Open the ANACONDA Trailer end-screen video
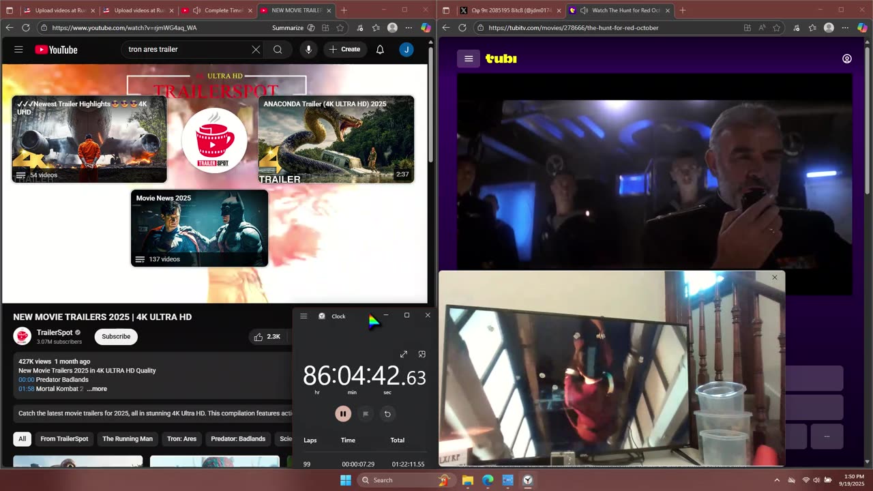This screenshot has height=491, width=873. [x=336, y=139]
